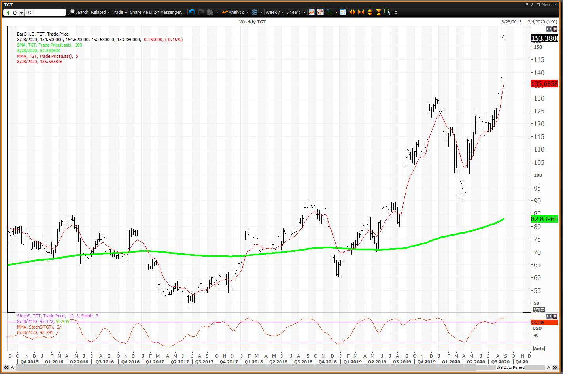The height and width of the screenshot is (374, 563).
Task: Click the pop-out arrow icon near Menu
Action: click(527, 4)
